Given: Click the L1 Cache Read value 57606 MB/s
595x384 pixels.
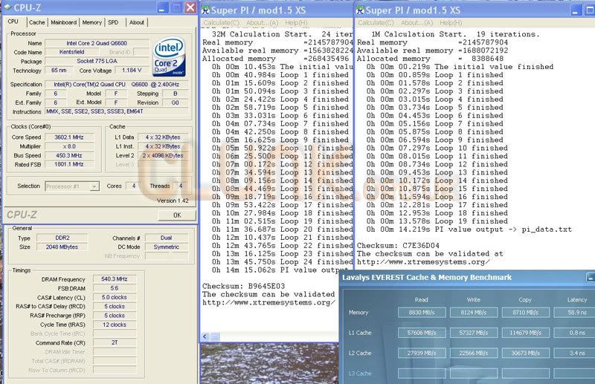Looking at the screenshot, I should coord(422,333).
